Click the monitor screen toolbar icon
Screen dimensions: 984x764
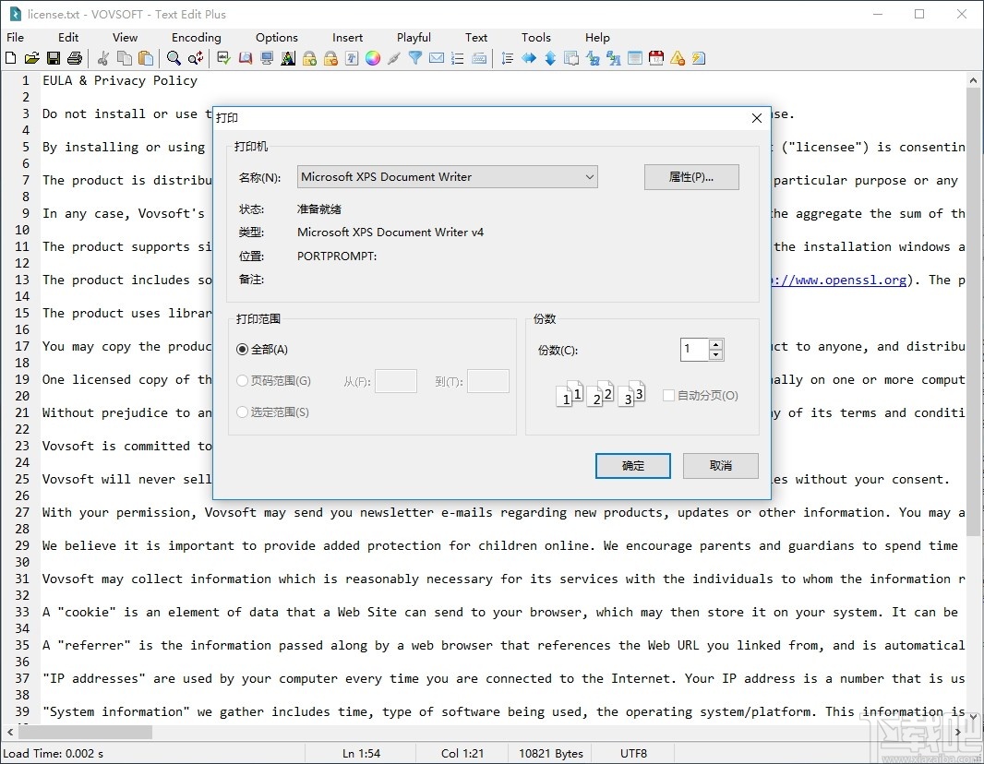[267, 58]
